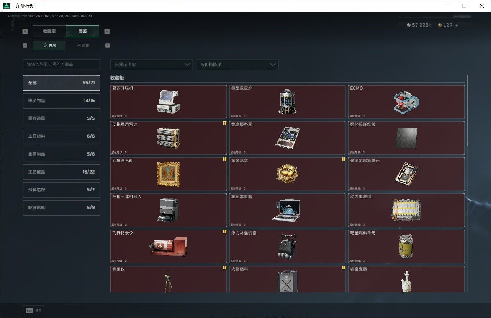Viewport: 491px width, 318px height.
Task: Click the yellow alert badge on 便携军用雷达
Action: tap(224, 123)
